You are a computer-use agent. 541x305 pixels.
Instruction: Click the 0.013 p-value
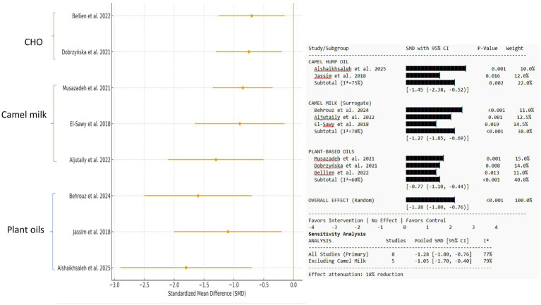(x=492, y=173)
